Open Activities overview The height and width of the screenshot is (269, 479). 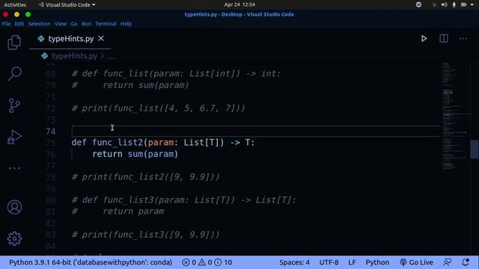[15, 4]
